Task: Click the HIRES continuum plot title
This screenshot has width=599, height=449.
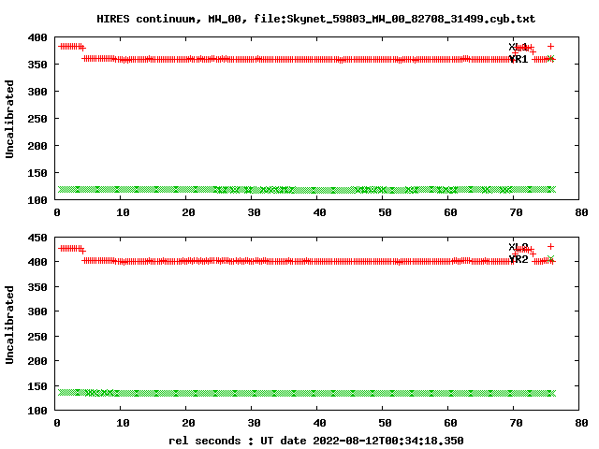Action: tap(316, 19)
